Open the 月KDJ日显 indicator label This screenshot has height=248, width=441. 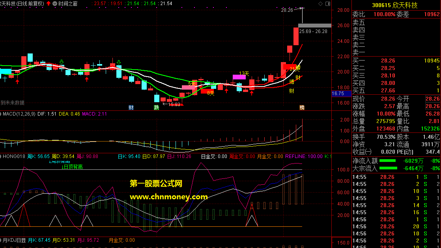pos(14,240)
